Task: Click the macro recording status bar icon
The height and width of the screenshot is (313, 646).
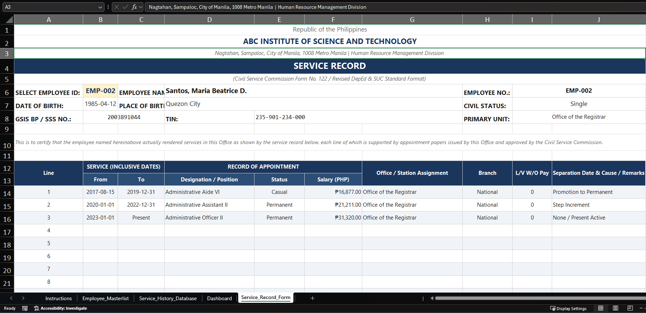Action: click(x=25, y=309)
